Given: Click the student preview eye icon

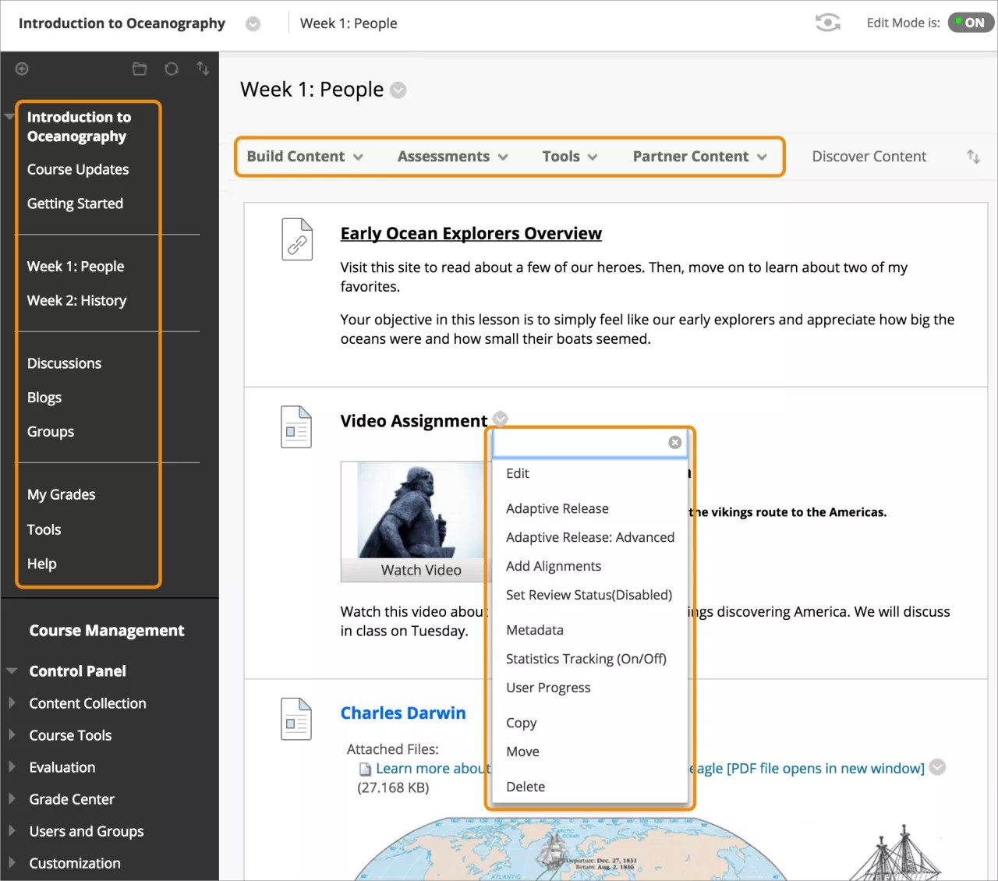Looking at the screenshot, I should pos(827,23).
